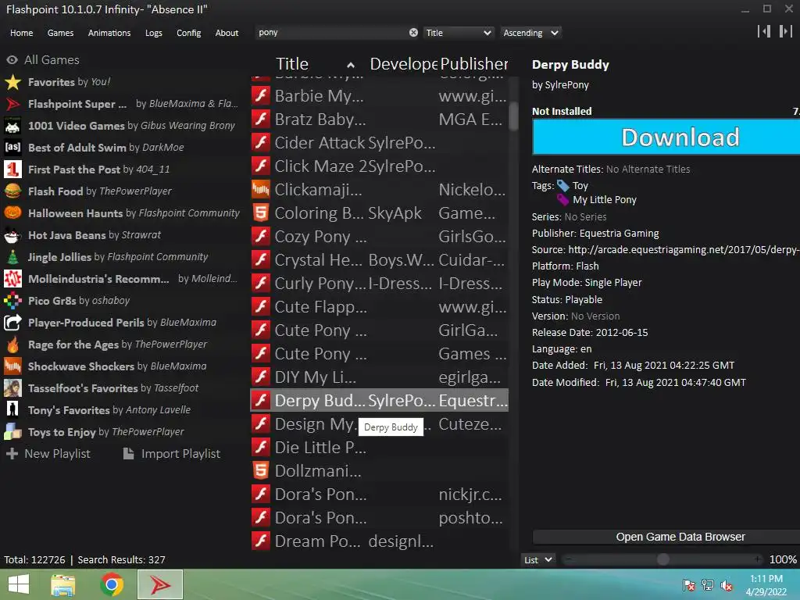Image resolution: width=800 pixels, height=600 pixels.
Task: Toggle the left sidebar visibility
Action: tap(764, 31)
